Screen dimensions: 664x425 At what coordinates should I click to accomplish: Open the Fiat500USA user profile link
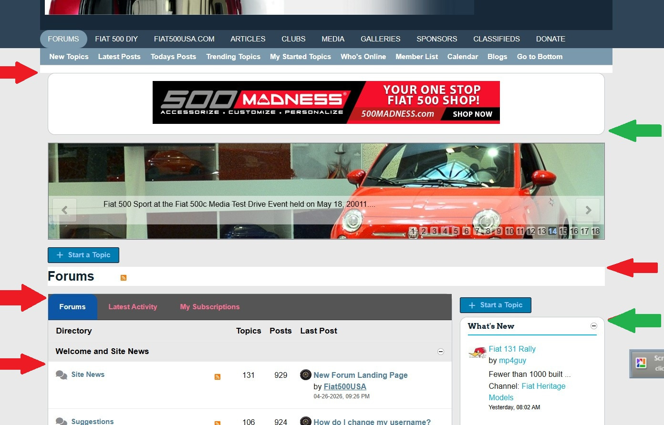[x=345, y=386]
